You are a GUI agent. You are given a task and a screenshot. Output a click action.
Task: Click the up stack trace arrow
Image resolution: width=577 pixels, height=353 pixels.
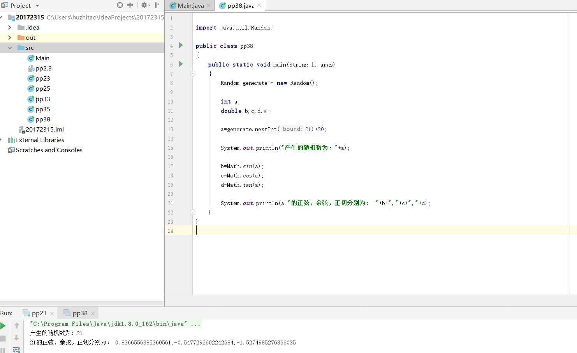coord(16,325)
